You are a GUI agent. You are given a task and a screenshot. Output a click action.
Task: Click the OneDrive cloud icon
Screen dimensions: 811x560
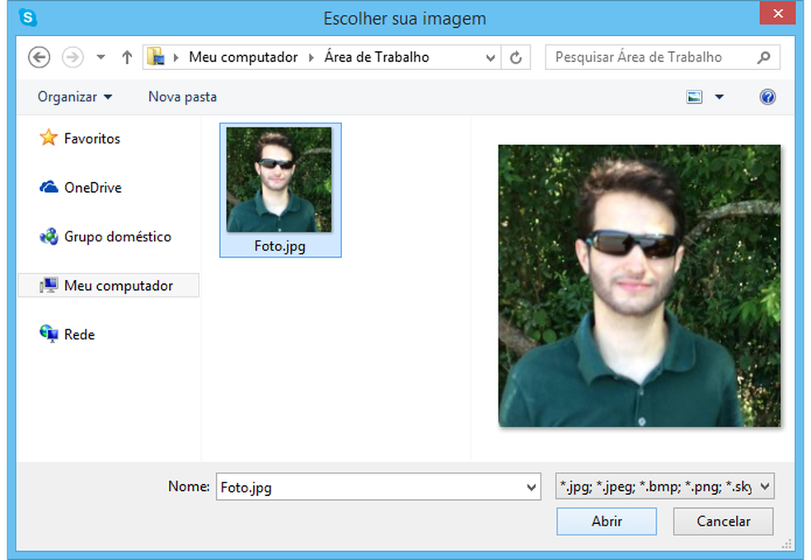tap(49, 186)
